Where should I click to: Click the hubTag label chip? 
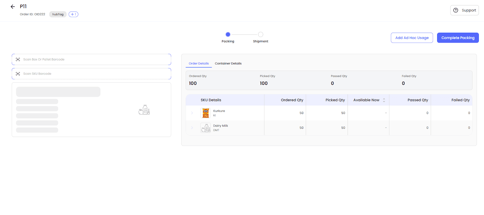click(x=58, y=14)
